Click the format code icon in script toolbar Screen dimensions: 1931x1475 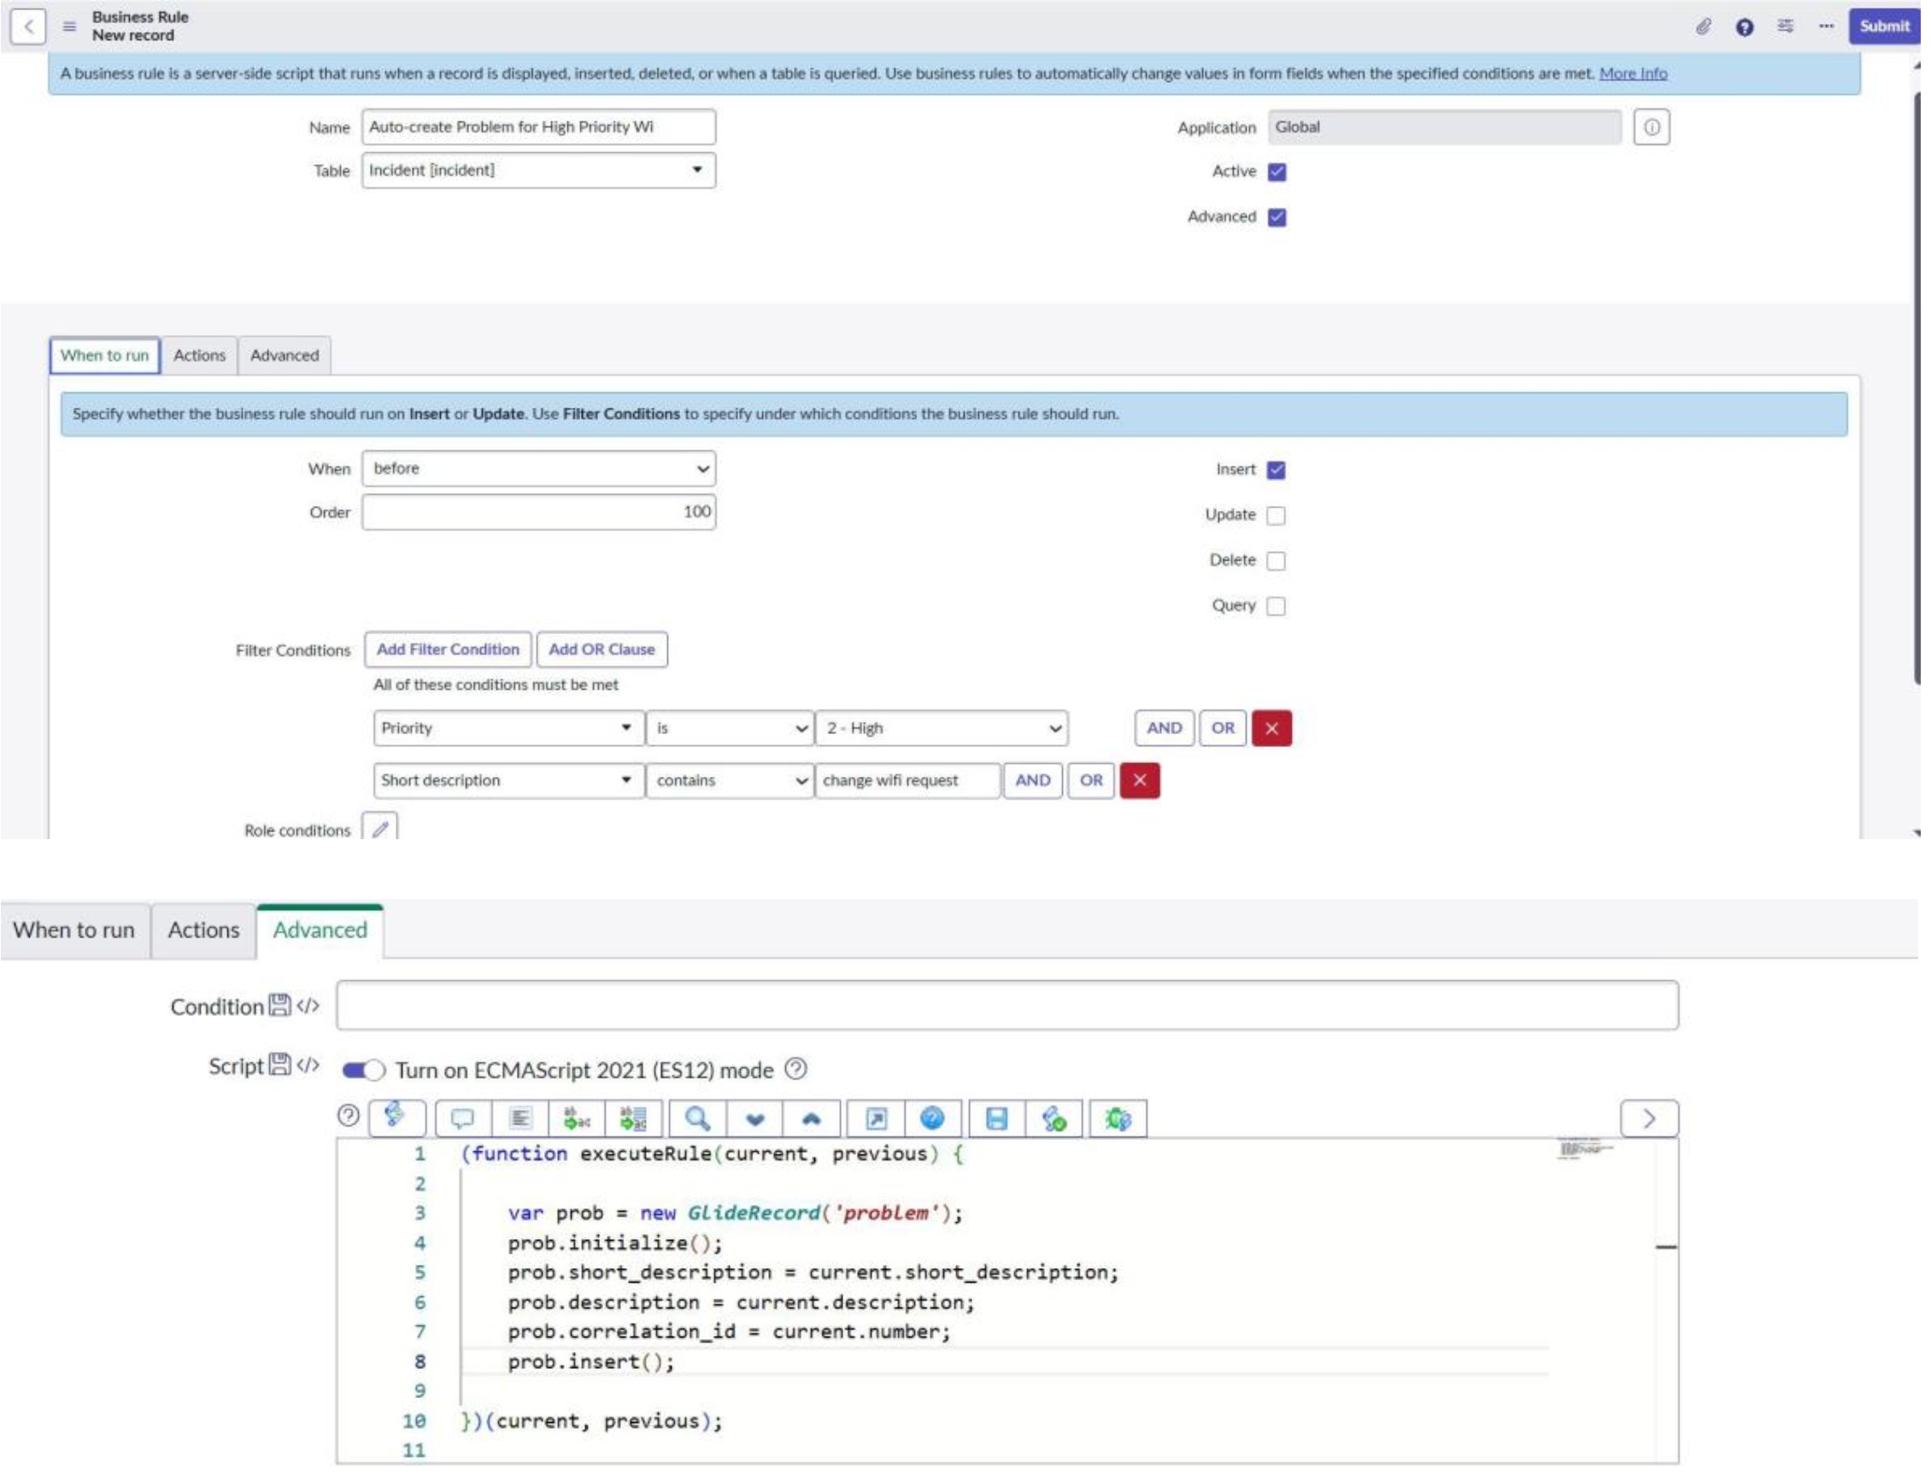(519, 1118)
